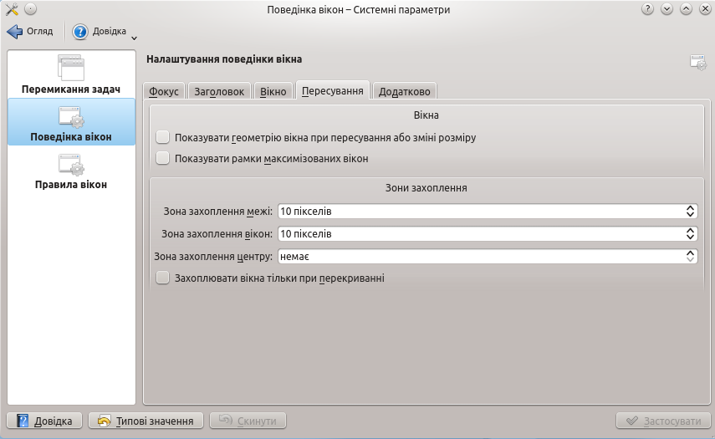Click the Перемикання задач sidebar icon

71,68
